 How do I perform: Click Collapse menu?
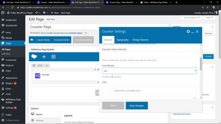click(12, 120)
